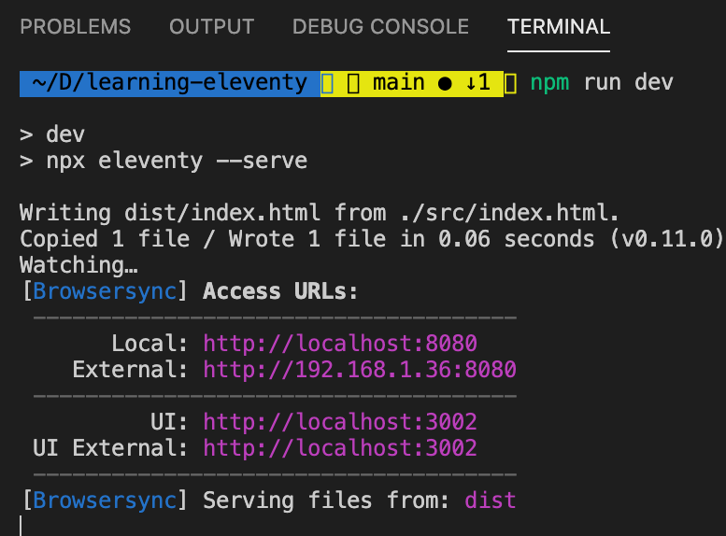
Task: Switch to the PROBLEMS tab
Action: [x=76, y=26]
